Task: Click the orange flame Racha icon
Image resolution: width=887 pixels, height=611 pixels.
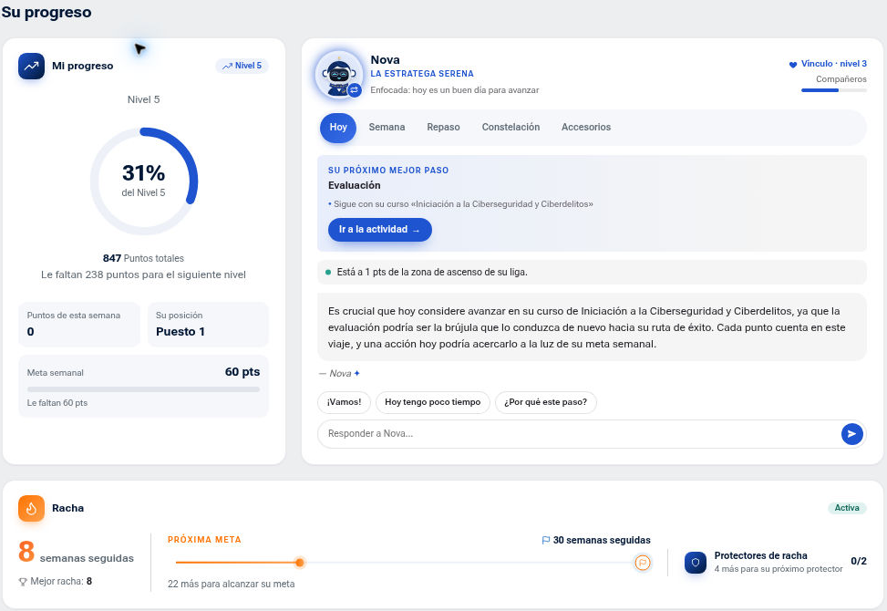Action: tap(31, 509)
